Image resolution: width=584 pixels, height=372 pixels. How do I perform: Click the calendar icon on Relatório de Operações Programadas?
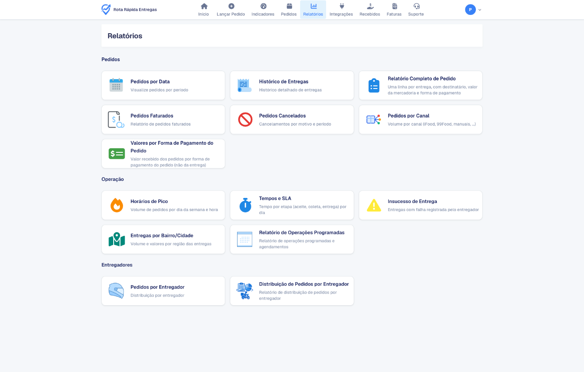coord(245,239)
